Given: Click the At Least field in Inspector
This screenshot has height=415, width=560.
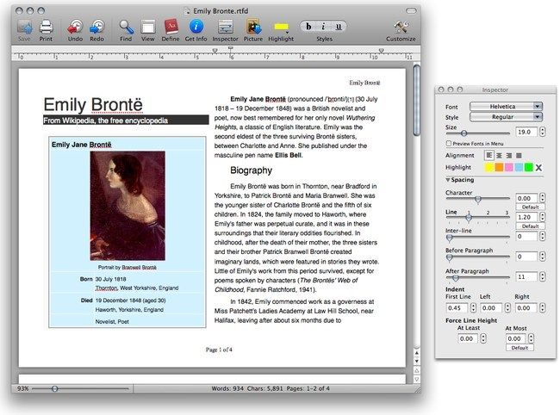Looking at the screenshot, I should (x=468, y=338).
